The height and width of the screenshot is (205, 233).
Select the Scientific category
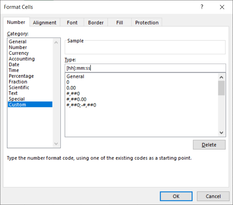click(x=19, y=88)
